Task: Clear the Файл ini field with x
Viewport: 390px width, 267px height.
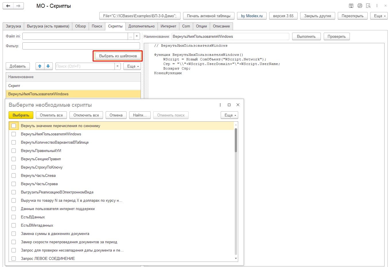Action: [x=137, y=36]
